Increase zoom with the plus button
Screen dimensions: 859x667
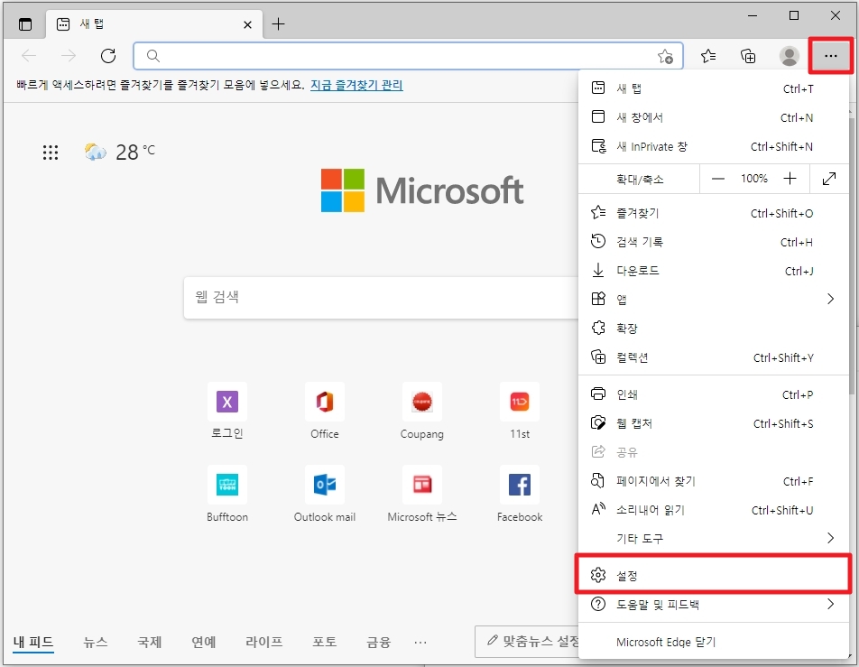tap(790, 179)
